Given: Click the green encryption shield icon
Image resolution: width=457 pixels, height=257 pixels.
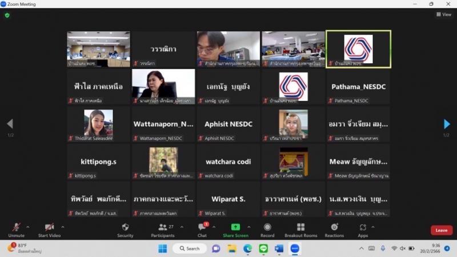Looking at the screenshot, I should (x=7, y=15).
